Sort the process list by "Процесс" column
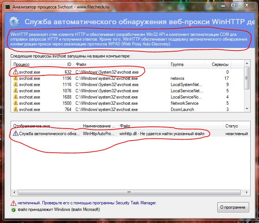 (31, 64)
